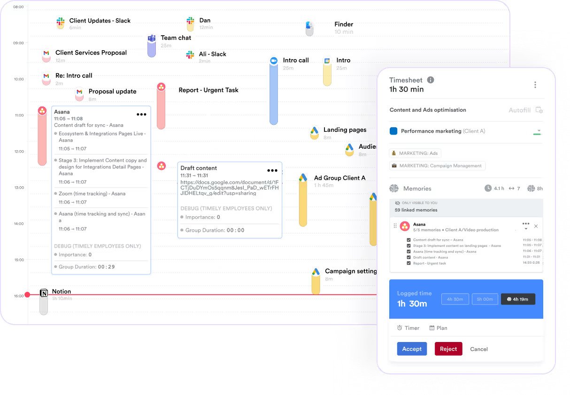The width and height of the screenshot is (570, 395).
Task: Uncheck 'Content draft for sync – Asana' memory
Action: click(408, 240)
